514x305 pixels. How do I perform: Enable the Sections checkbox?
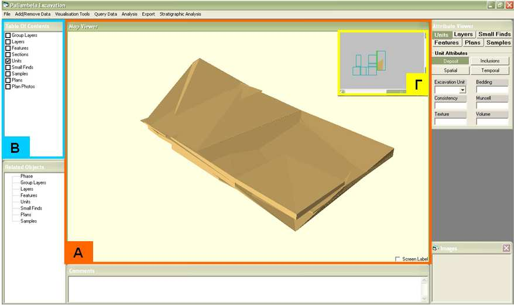click(x=8, y=54)
